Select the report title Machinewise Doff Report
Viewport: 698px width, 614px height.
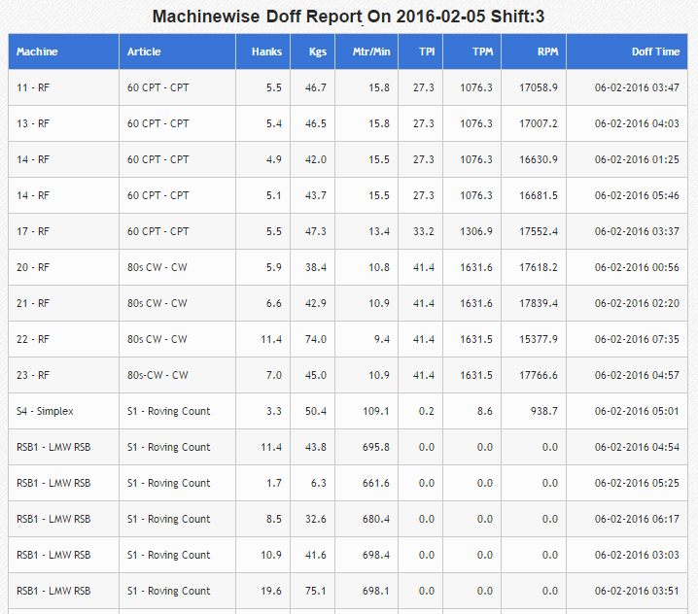click(348, 17)
